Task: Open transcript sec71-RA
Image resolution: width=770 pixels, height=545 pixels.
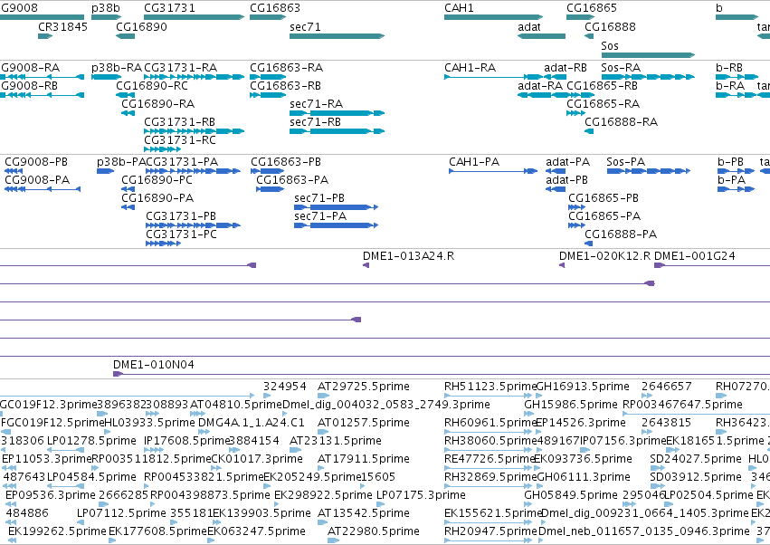Action: [x=317, y=104]
